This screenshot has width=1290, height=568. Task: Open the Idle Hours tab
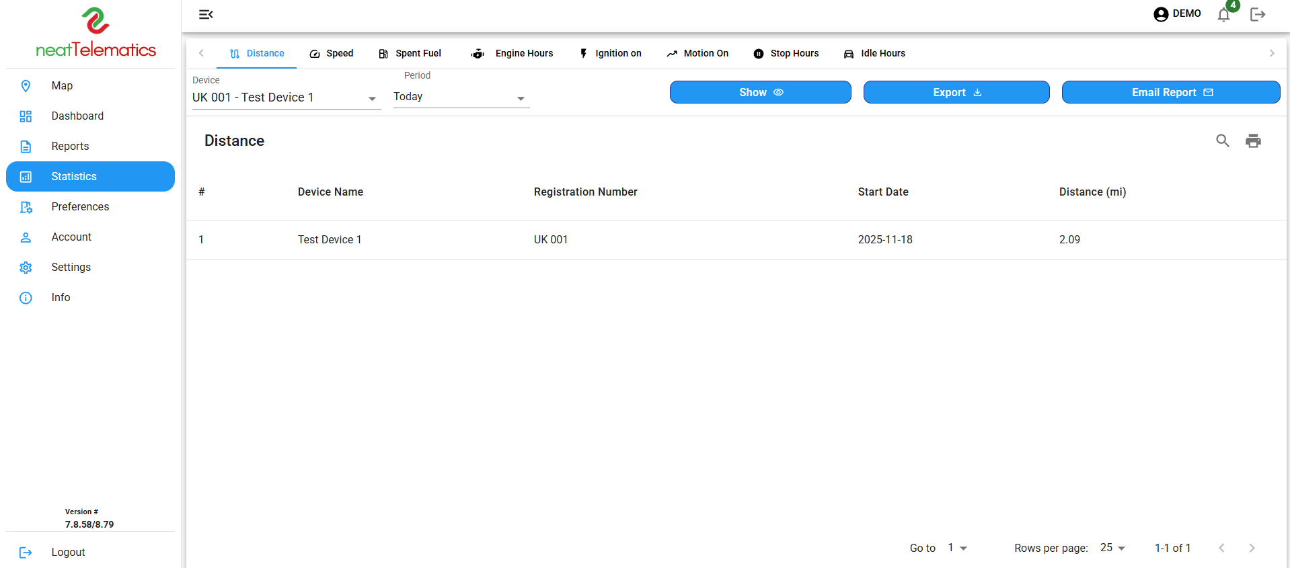pos(874,53)
